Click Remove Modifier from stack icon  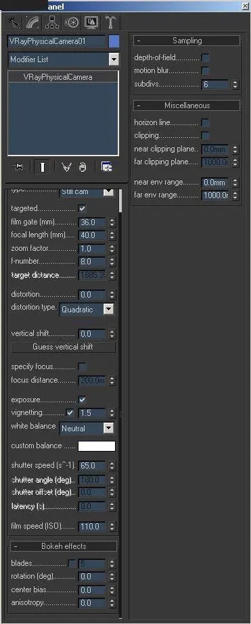point(83,168)
